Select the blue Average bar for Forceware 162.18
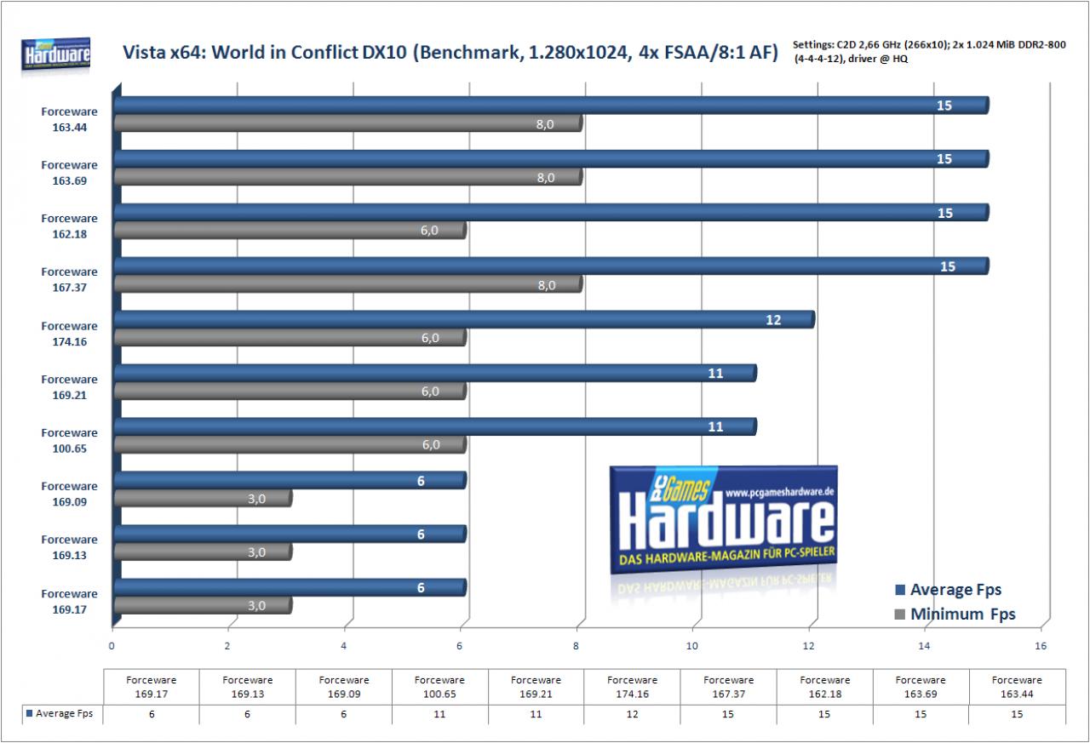 click(551, 213)
